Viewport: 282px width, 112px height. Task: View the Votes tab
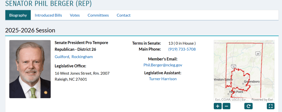pyautogui.click(x=75, y=15)
